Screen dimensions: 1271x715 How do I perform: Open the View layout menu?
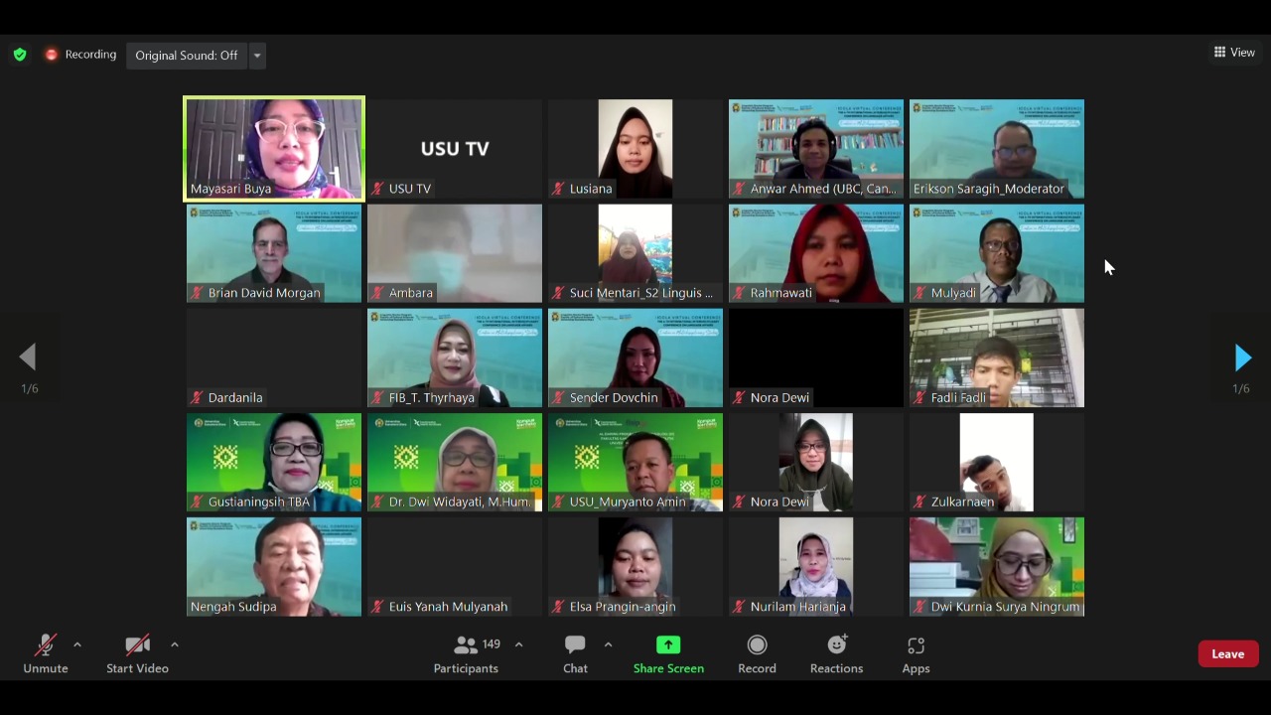point(1234,53)
